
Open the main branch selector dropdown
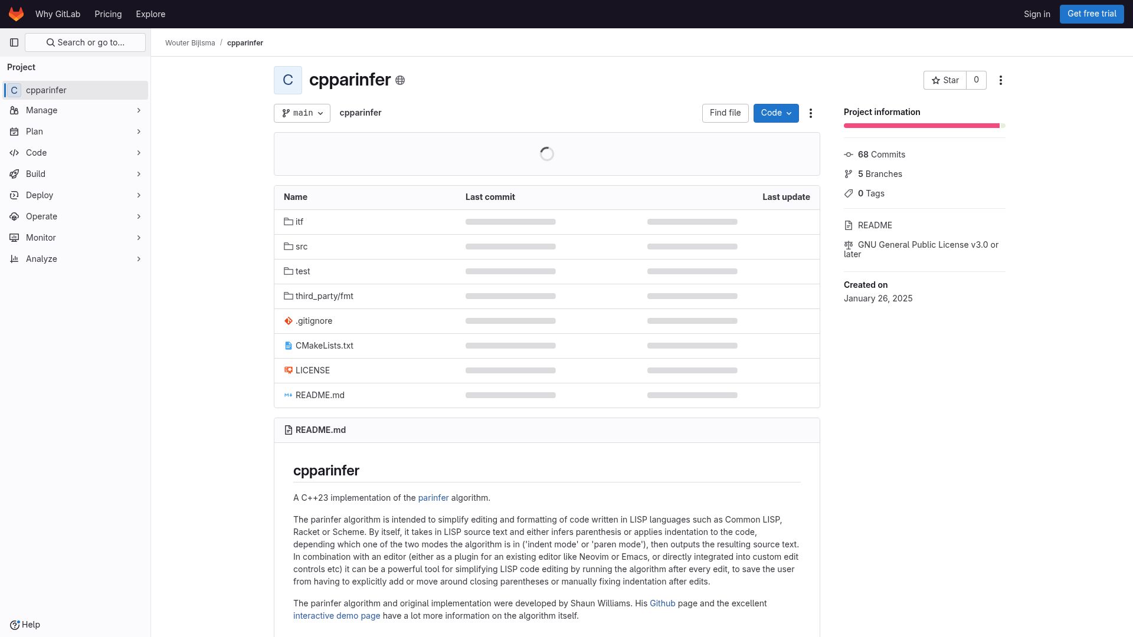(x=302, y=113)
